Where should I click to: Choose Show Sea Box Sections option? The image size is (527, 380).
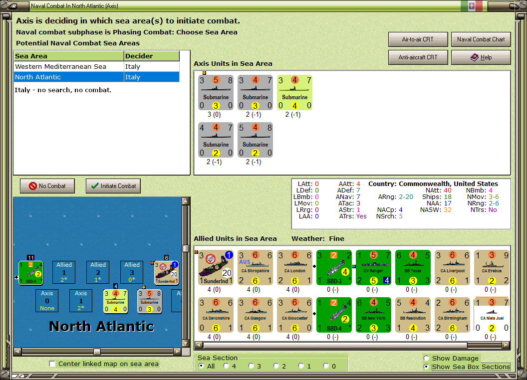(426, 367)
